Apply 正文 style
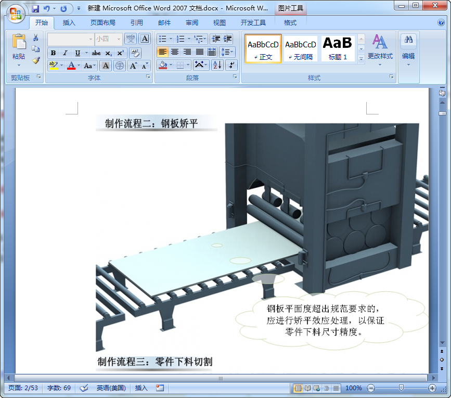 coord(263,48)
